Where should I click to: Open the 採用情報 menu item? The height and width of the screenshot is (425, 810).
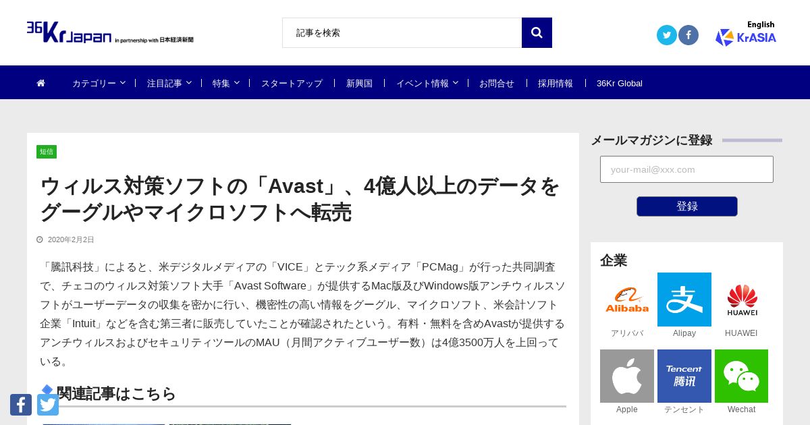click(x=556, y=83)
